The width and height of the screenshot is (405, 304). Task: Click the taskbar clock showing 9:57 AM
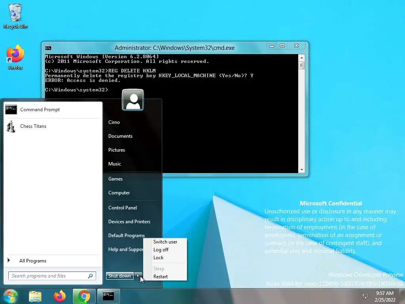(x=385, y=296)
